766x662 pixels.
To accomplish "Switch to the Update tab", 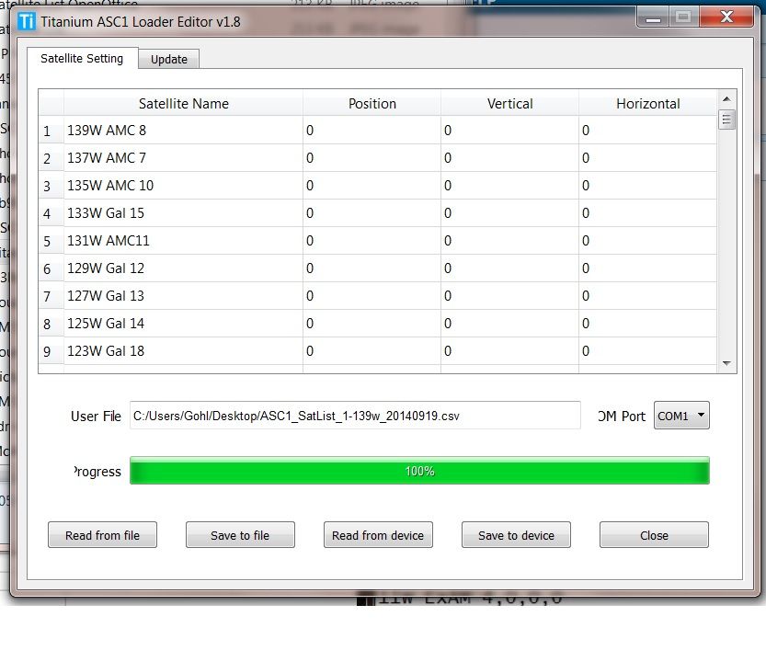I will 168,59.
